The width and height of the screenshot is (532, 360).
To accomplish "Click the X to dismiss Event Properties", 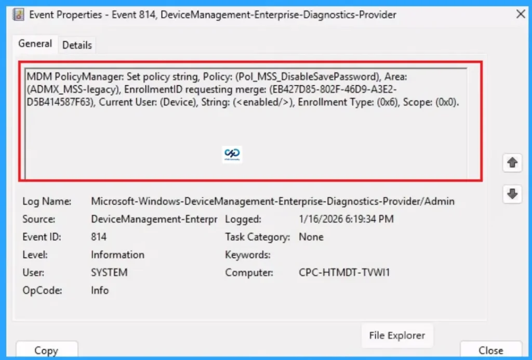I will (x=521, y=14).
